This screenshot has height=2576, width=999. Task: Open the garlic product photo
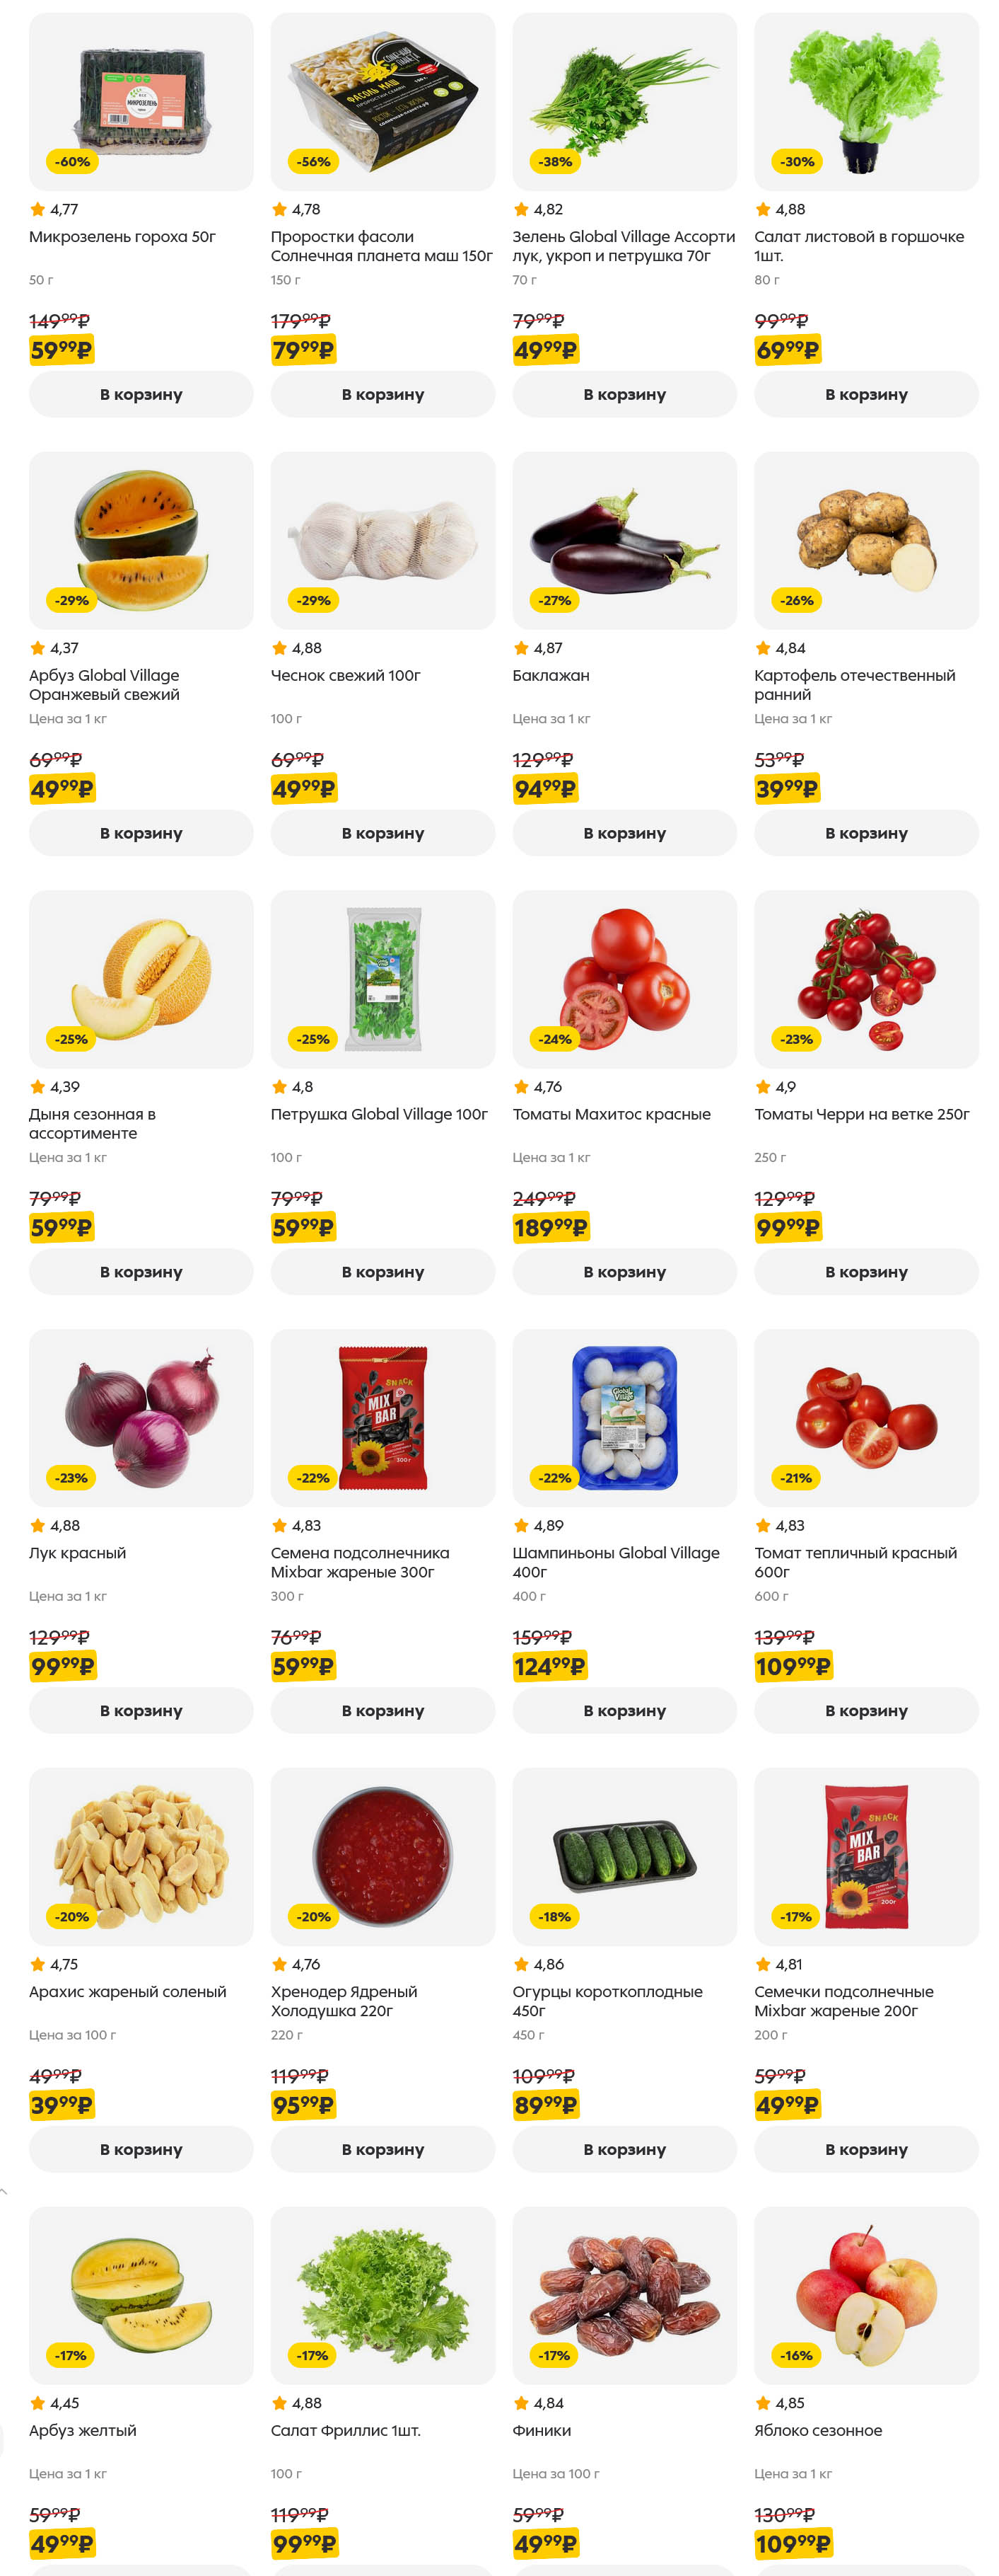tap(382, 540)
